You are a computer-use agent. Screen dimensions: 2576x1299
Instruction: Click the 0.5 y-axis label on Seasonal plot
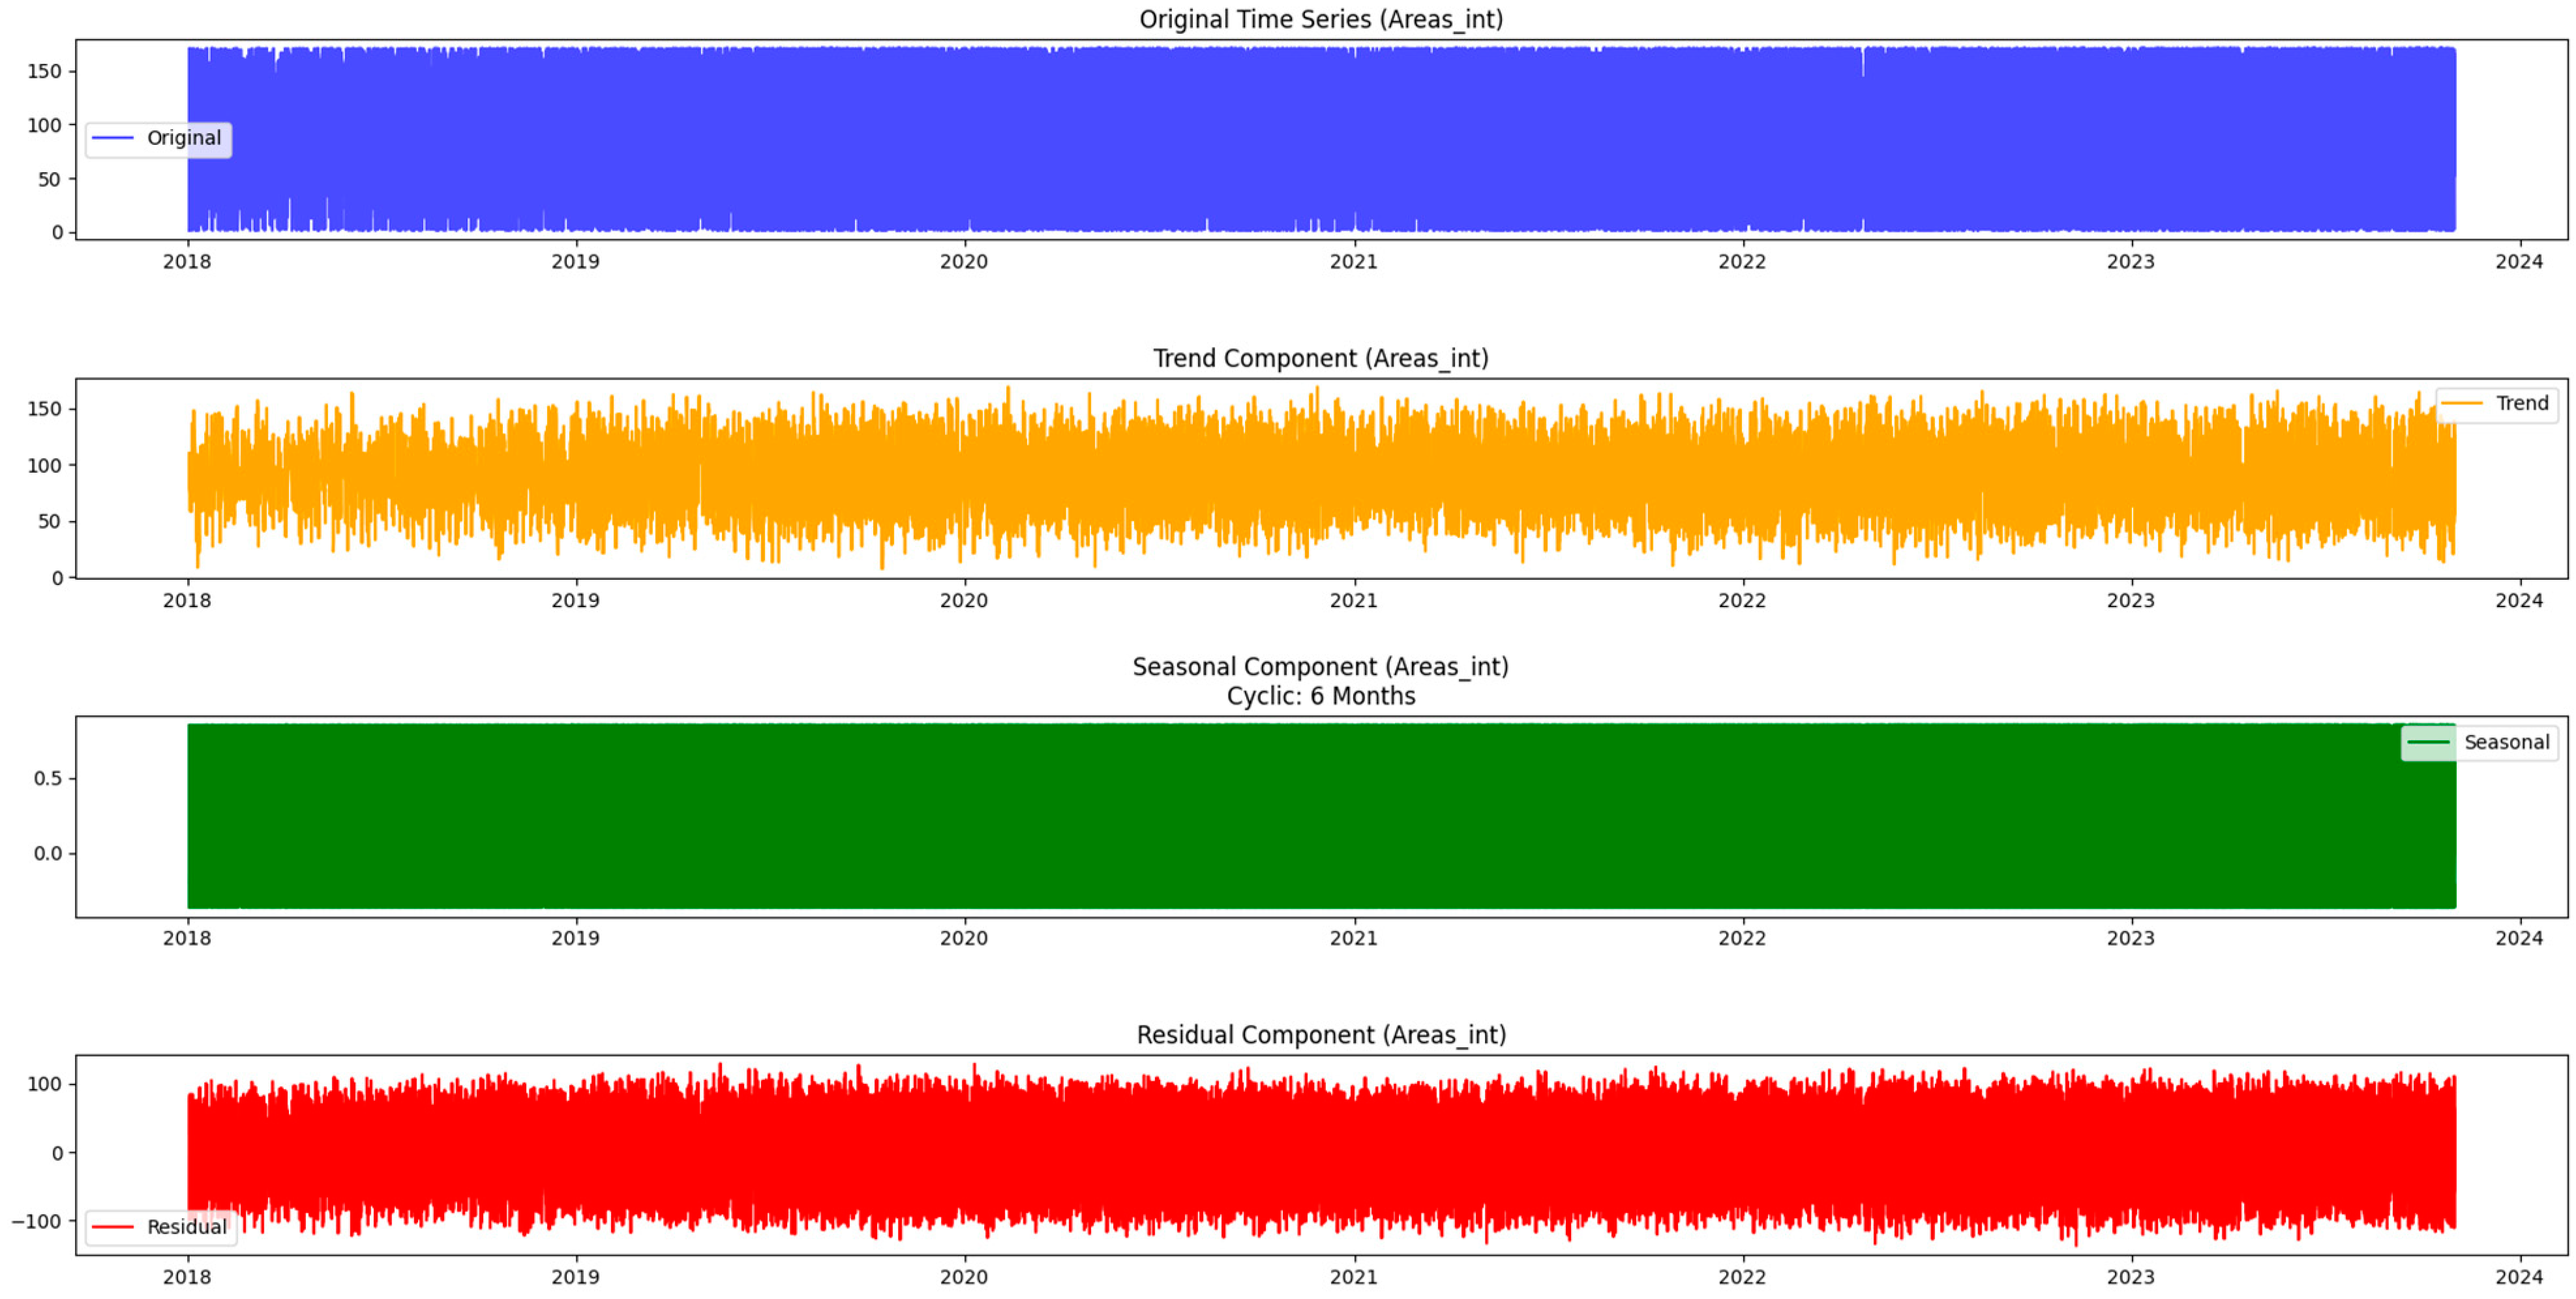tap(47, 778)
